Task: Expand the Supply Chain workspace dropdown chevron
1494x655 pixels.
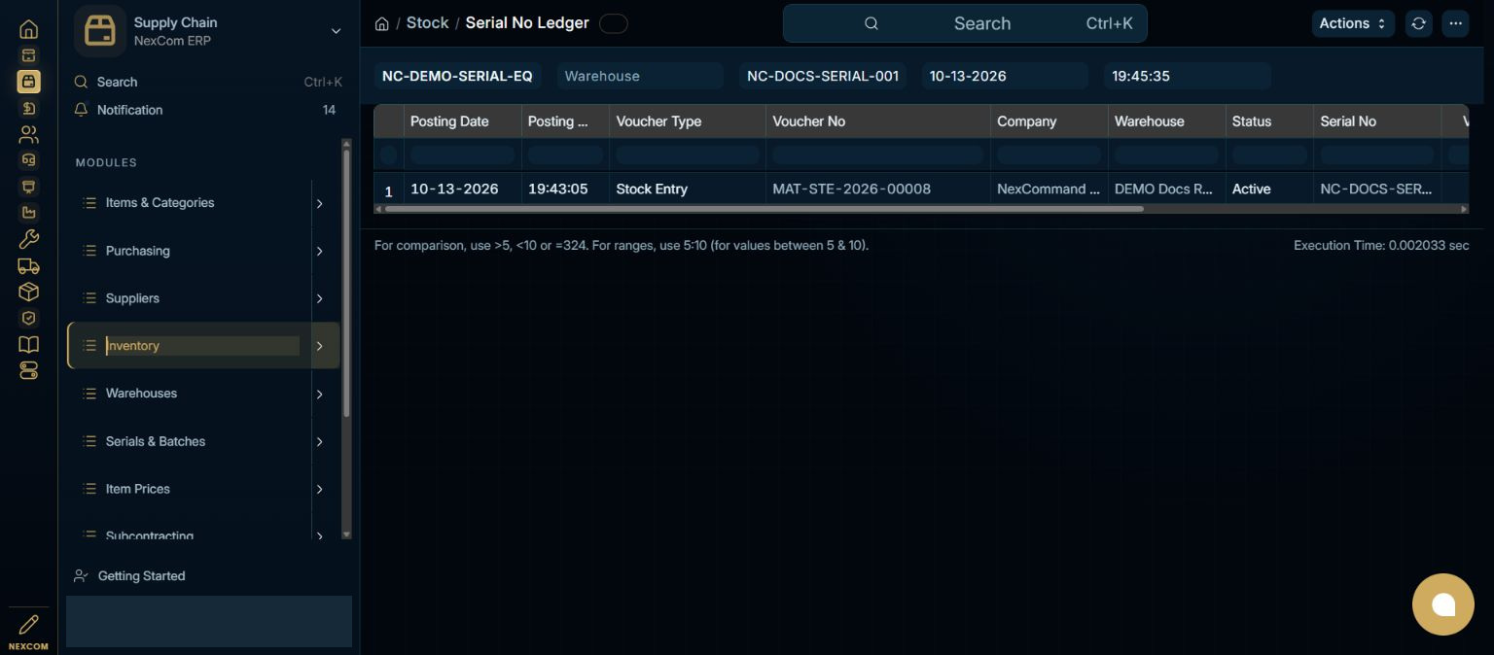Action: (336, 31)
